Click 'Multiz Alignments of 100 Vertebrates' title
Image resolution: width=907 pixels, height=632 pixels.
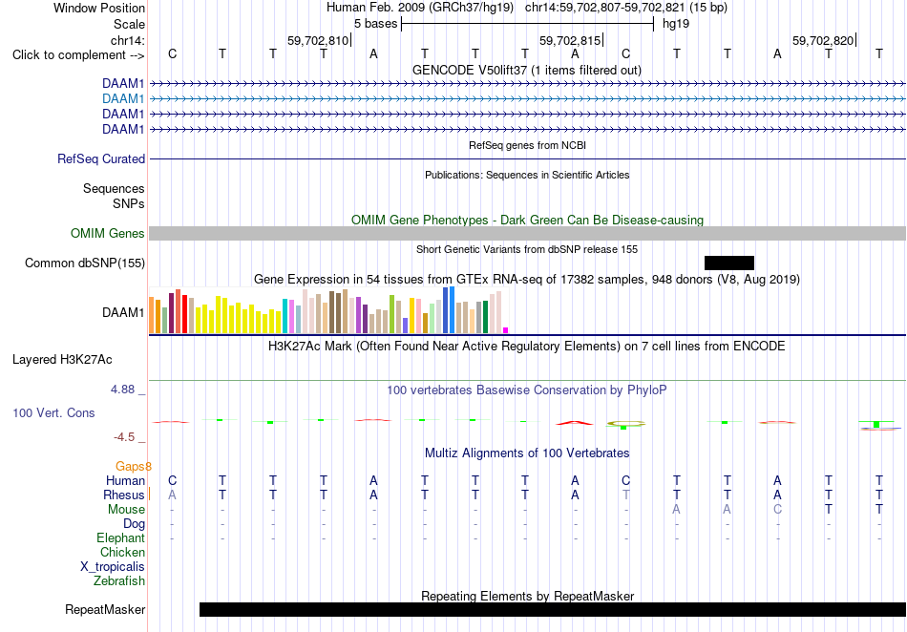pos(527,453)
